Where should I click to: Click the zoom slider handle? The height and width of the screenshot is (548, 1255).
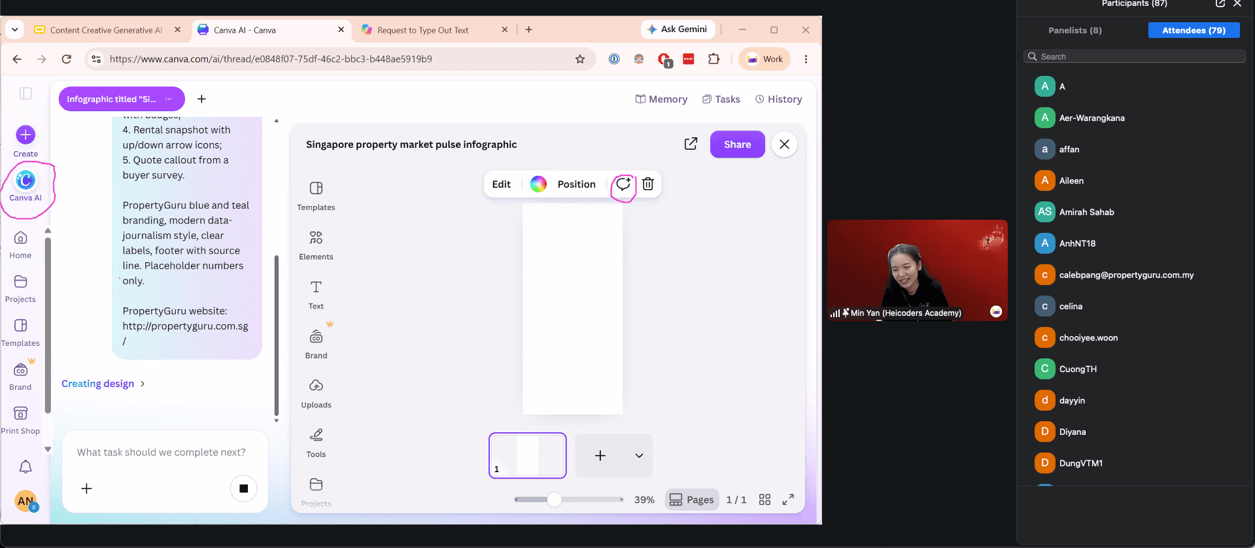pyautogui.click(x=555, y=500)
